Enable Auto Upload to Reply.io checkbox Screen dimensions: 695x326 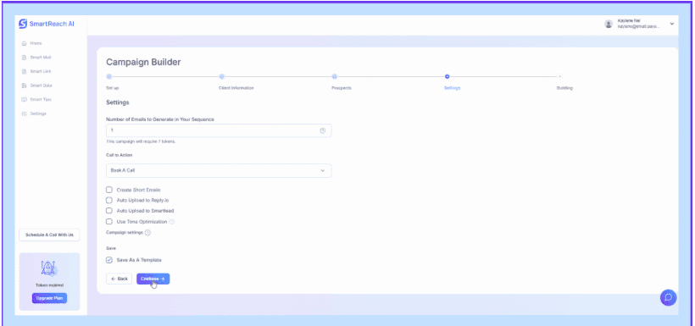pyautogui.click(x=109, y=200)
